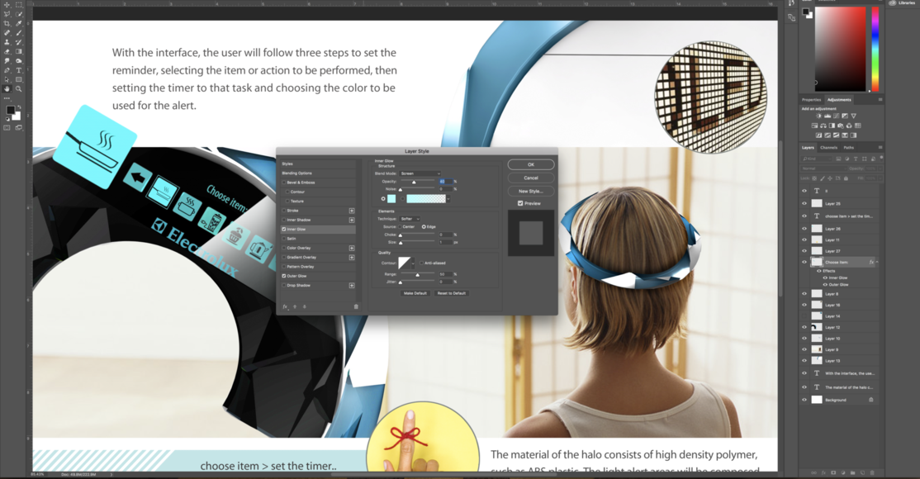The height and width of the screenshot is (479, 920).
Task: Click the Opacity percent input field
Action: tap(445, 182)
